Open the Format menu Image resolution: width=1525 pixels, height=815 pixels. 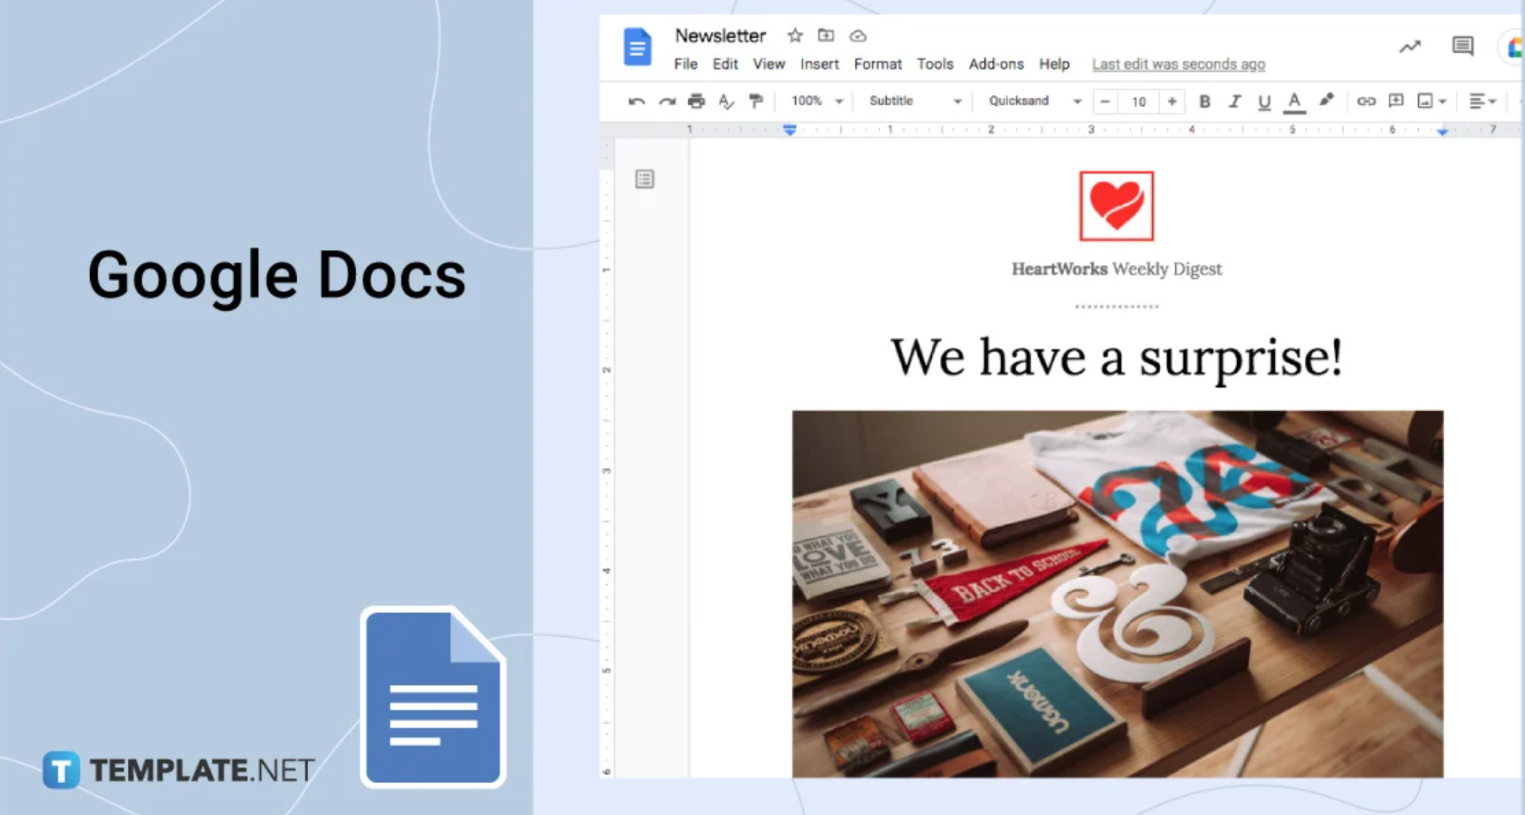click(x=877, y=64)
